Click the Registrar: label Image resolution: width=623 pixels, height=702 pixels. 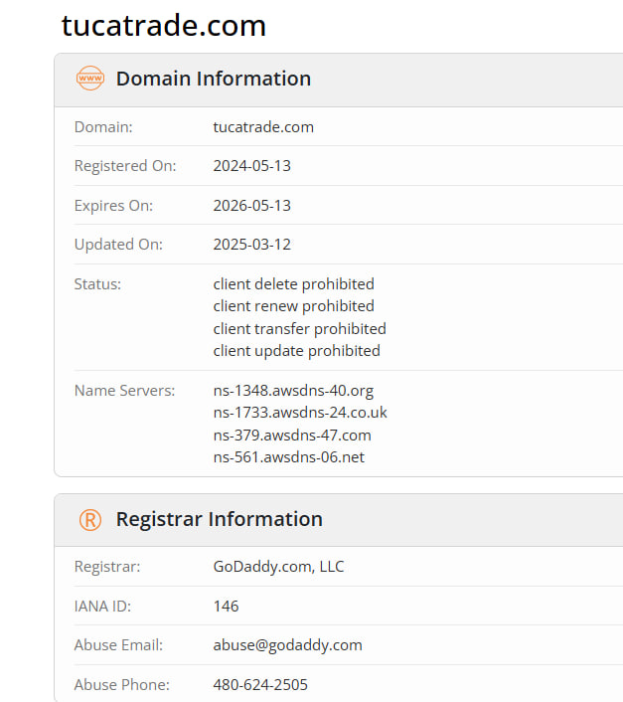[x=107, y=567]
